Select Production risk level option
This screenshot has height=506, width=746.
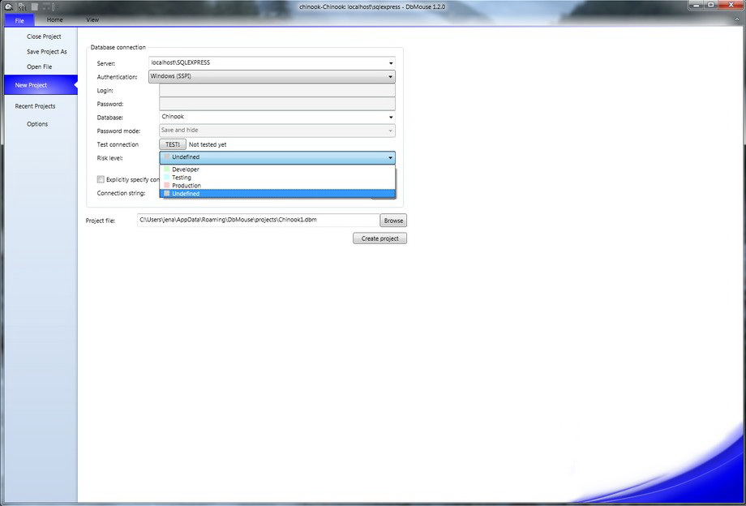(277, 186)
